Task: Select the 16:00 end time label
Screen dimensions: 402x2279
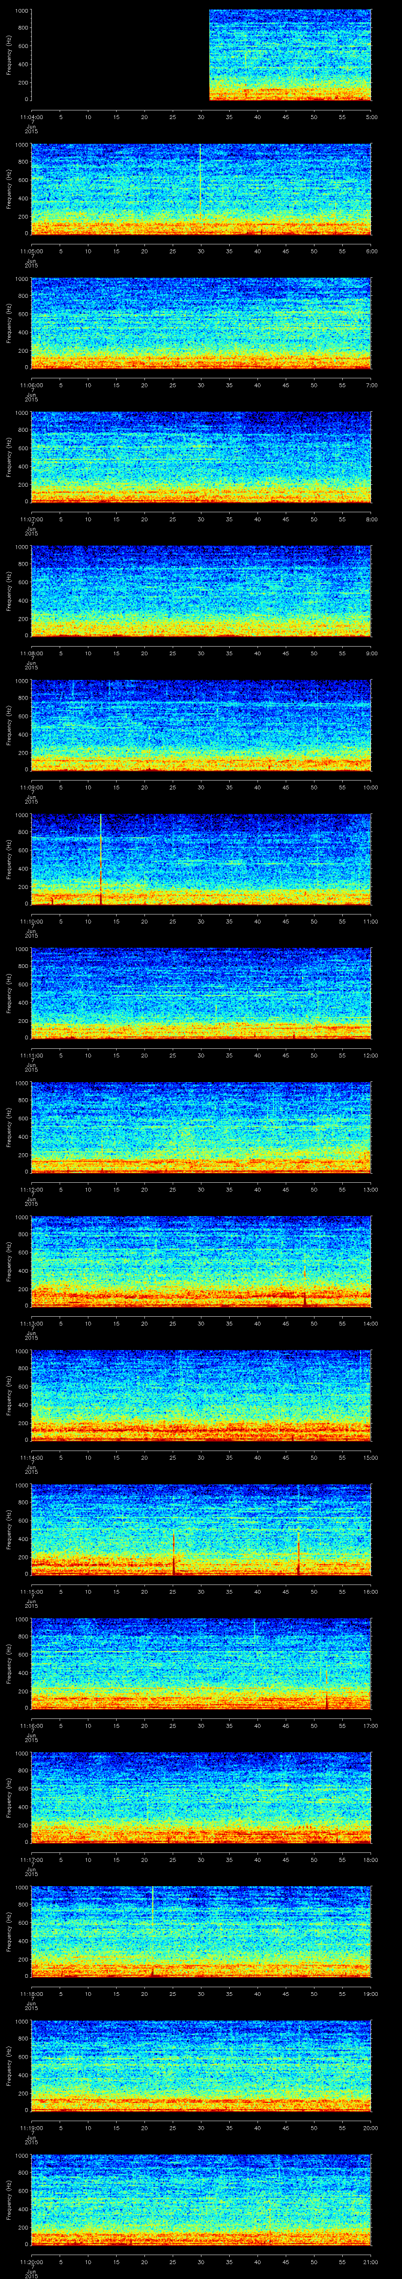Action: click(371, 1592)
